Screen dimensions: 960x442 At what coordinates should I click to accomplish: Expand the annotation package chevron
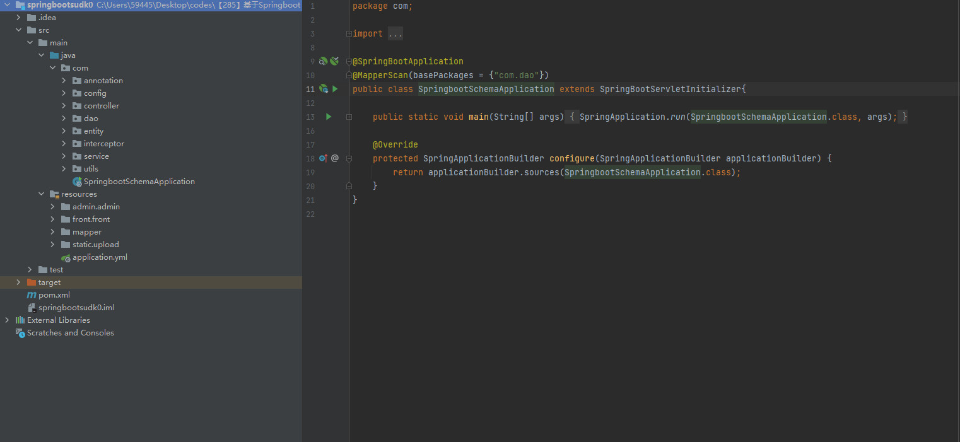pyautogui.click(x=64, y=81)
